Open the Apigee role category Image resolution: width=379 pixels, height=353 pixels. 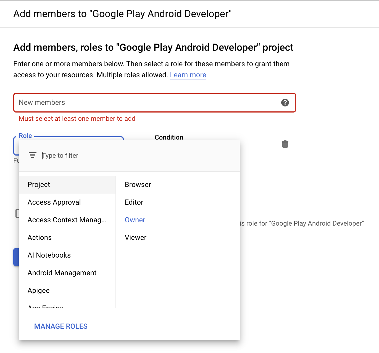(x=38, y=290)
